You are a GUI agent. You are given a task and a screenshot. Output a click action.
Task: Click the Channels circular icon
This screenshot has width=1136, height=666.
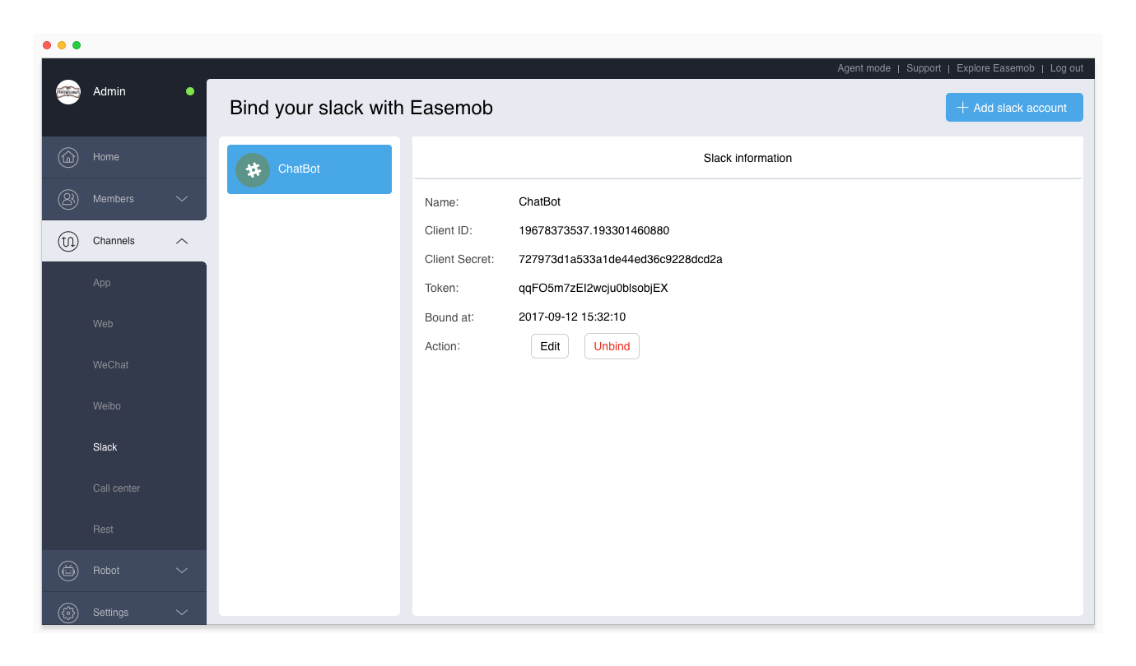coord(68,241)
